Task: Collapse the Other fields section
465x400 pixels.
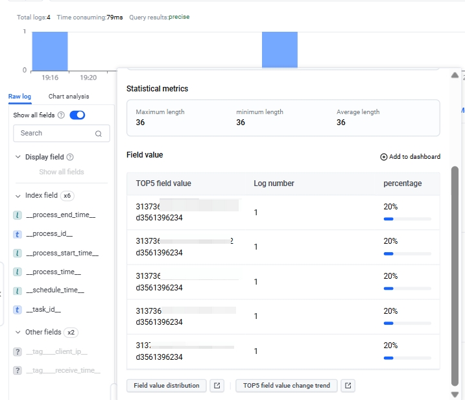Action: (18, 332)
